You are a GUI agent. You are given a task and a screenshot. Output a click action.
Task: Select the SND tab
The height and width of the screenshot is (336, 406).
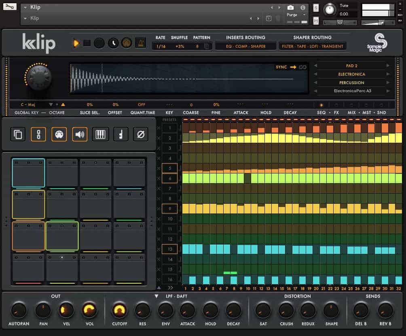tap(381, 112)
